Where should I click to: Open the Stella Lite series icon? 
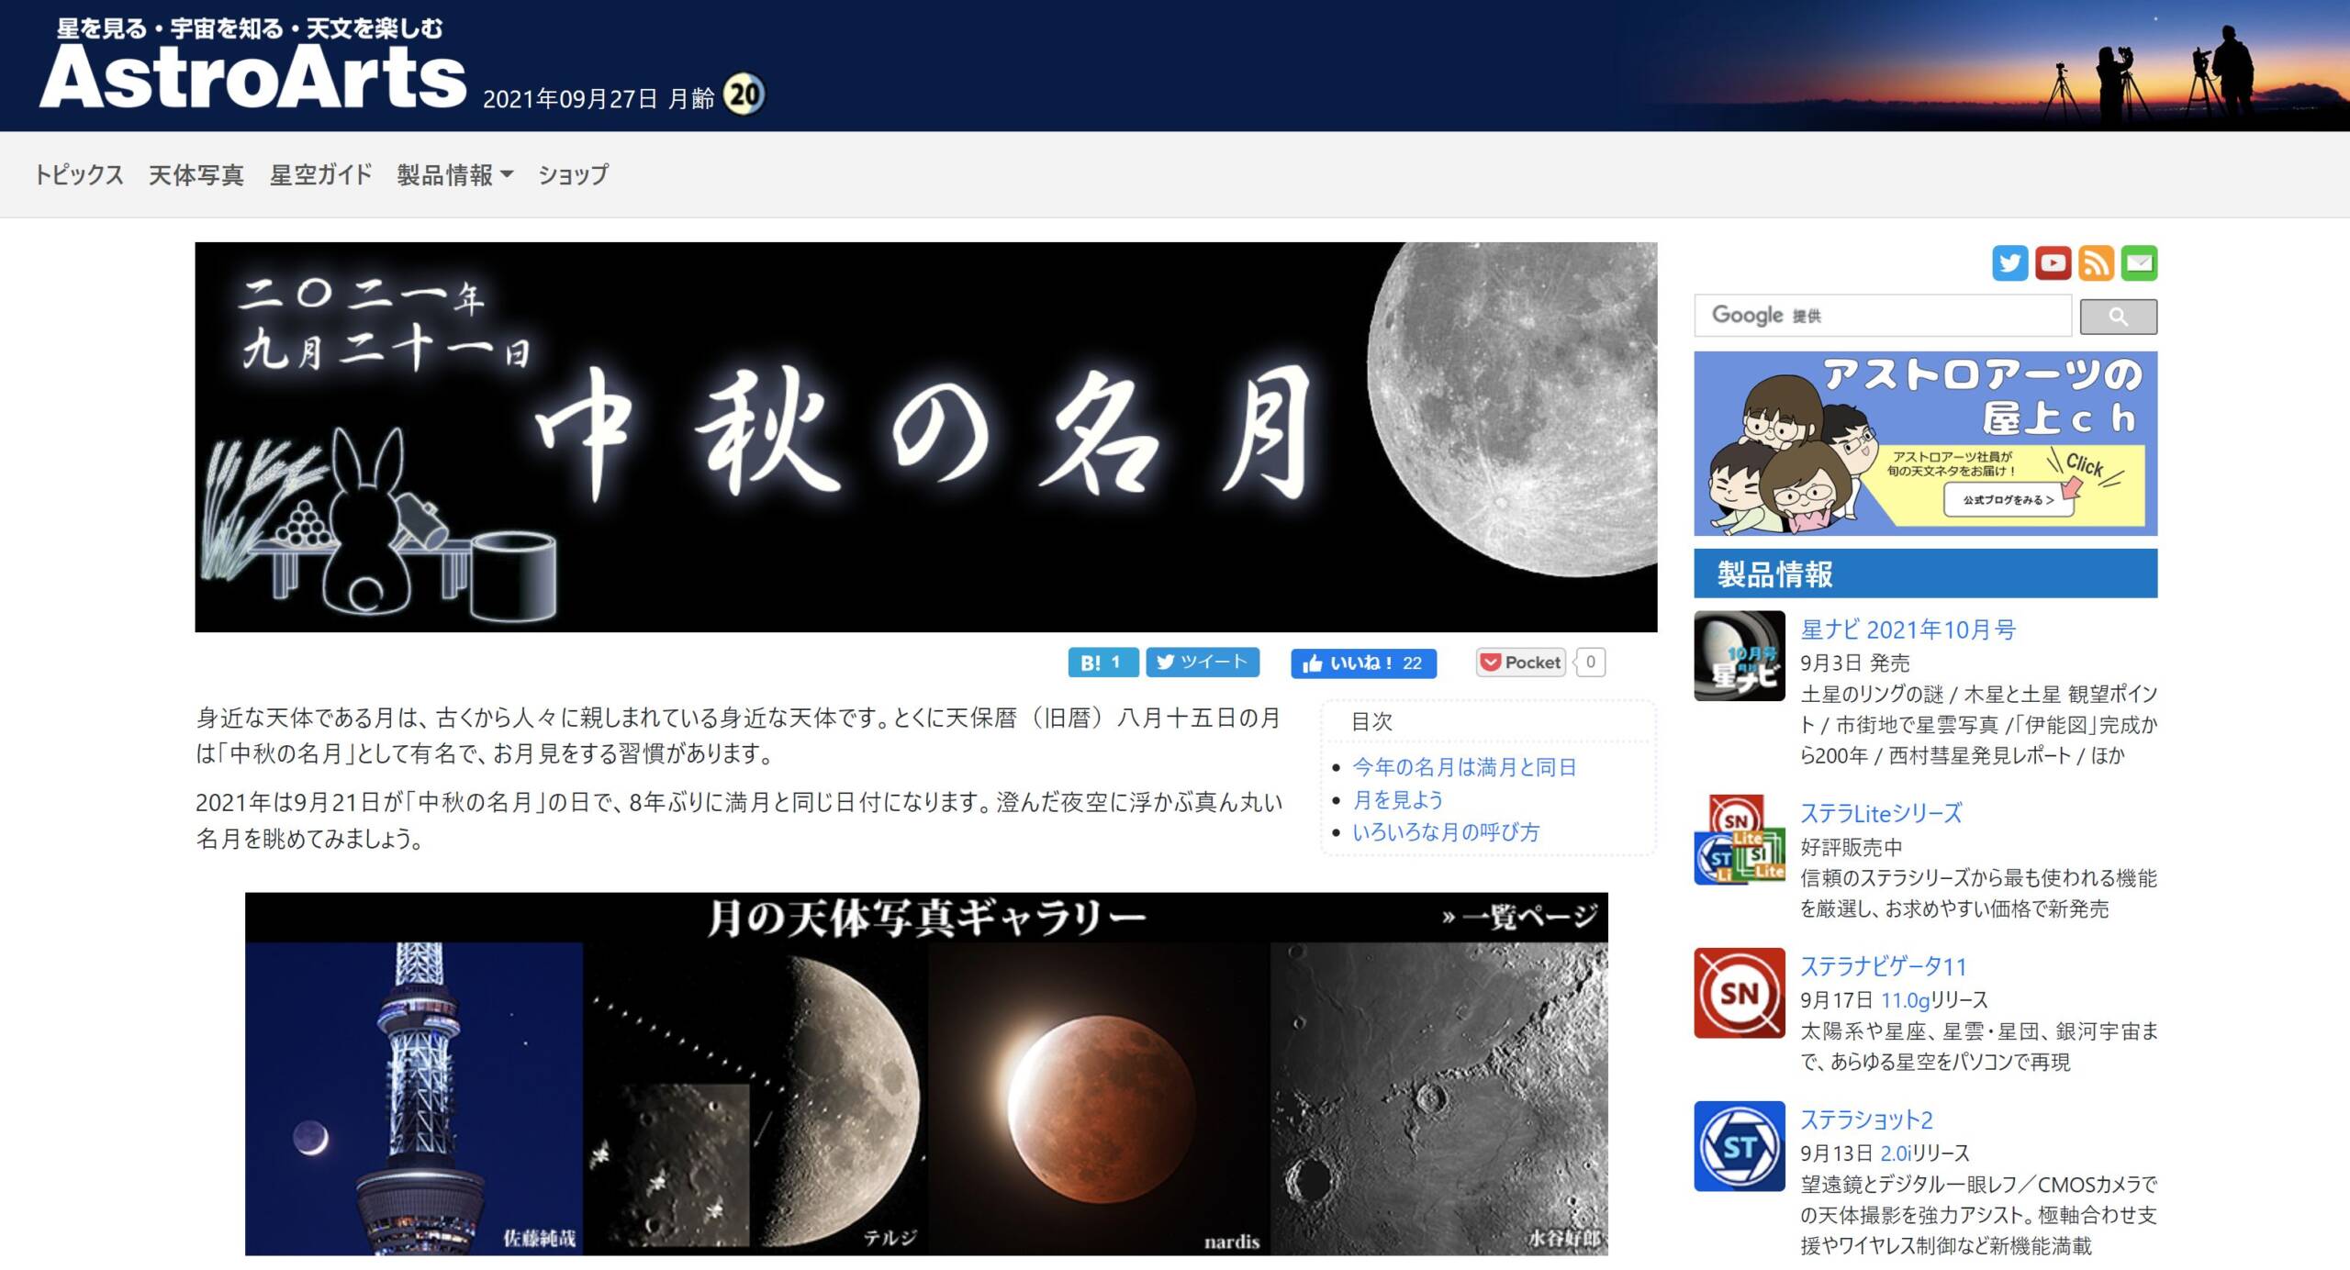tap(1739, 840)
